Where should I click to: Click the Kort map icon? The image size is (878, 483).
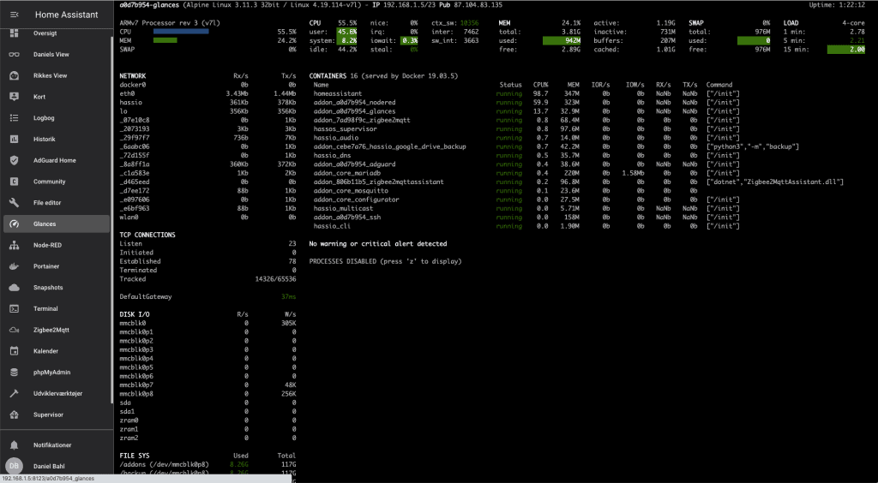pos(14,97)
